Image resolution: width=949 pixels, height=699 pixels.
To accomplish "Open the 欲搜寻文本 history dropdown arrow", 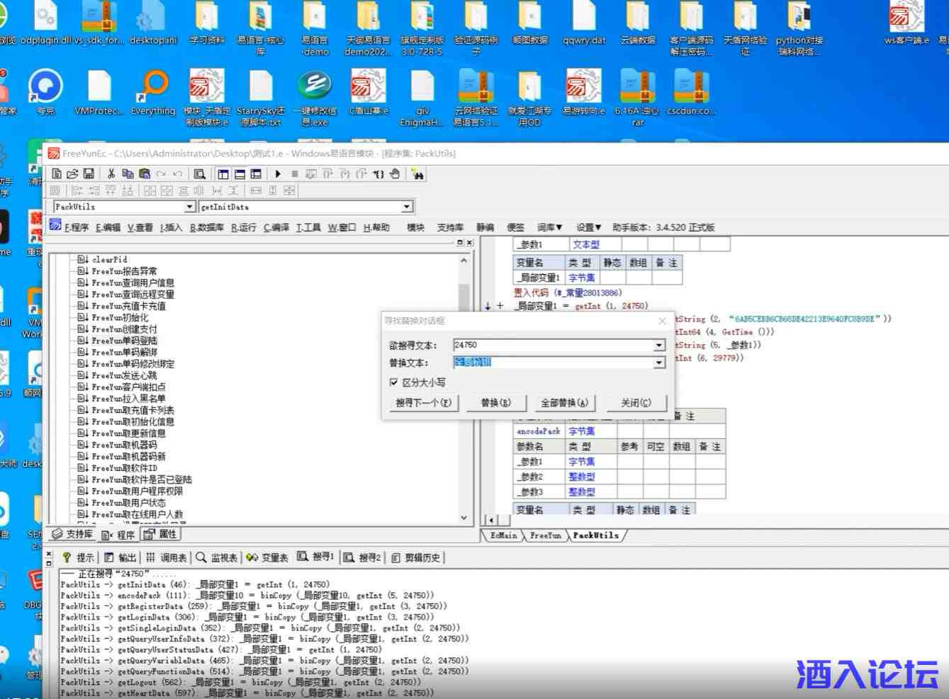I will pyautogui.click(x=659, y=346).
